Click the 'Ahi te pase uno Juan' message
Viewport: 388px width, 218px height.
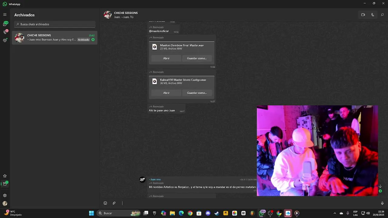coord(162,111)
